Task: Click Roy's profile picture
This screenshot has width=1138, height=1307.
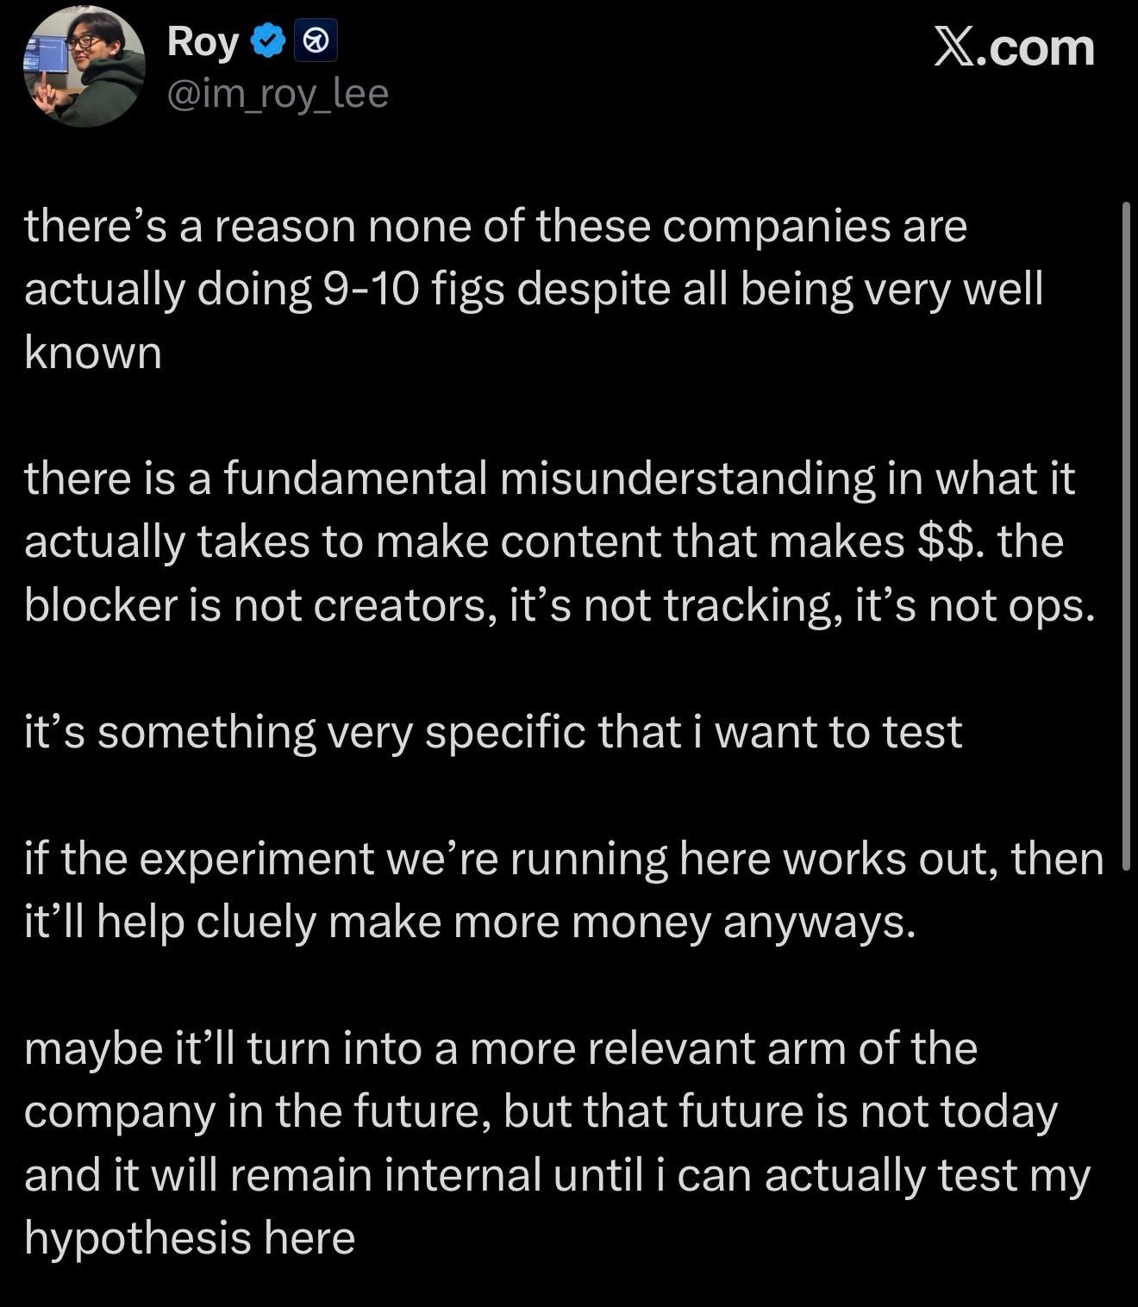Action: 84,66
